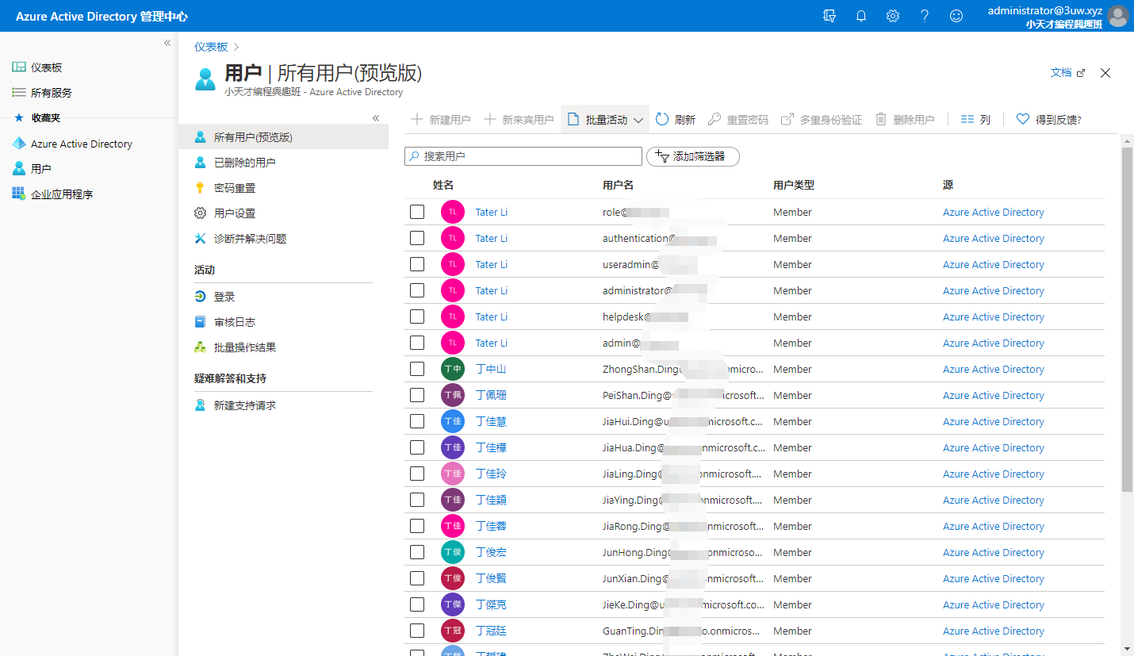Open the help question mark

tap(925, 16)
